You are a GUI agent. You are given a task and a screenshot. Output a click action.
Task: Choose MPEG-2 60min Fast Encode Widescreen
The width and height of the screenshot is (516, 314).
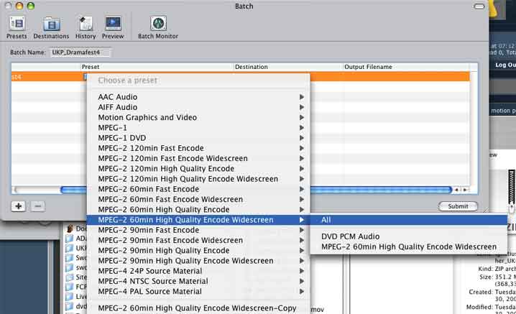[x=198, y=199]
